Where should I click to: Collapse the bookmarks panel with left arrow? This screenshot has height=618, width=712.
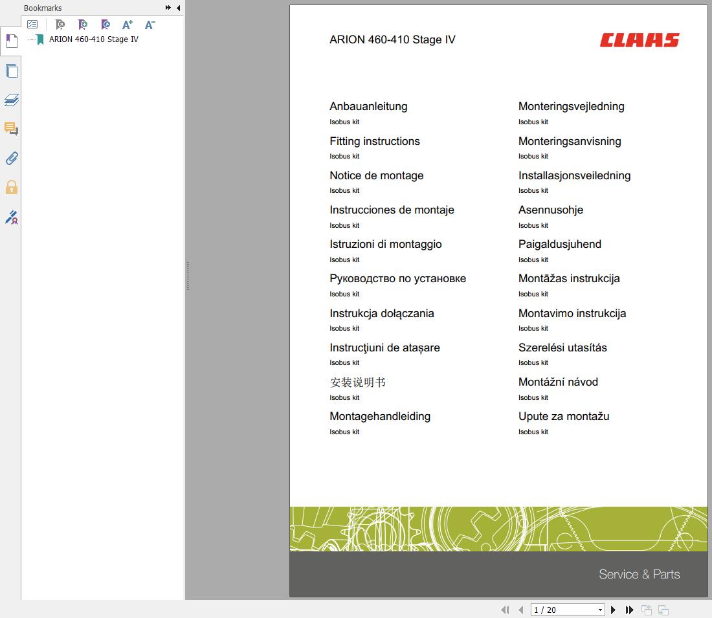179,8
